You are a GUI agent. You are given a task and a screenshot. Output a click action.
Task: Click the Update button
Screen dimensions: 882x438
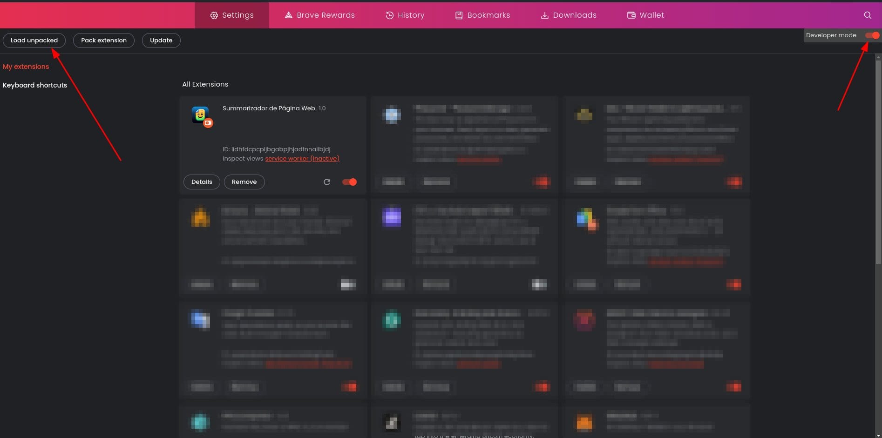161,40
